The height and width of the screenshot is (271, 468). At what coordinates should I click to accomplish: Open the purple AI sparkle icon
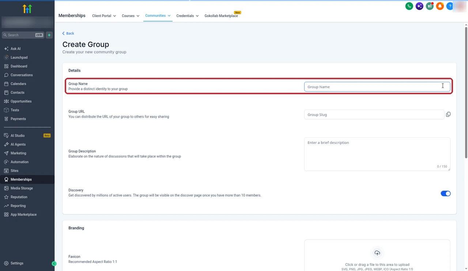click(x=419, y=6)
